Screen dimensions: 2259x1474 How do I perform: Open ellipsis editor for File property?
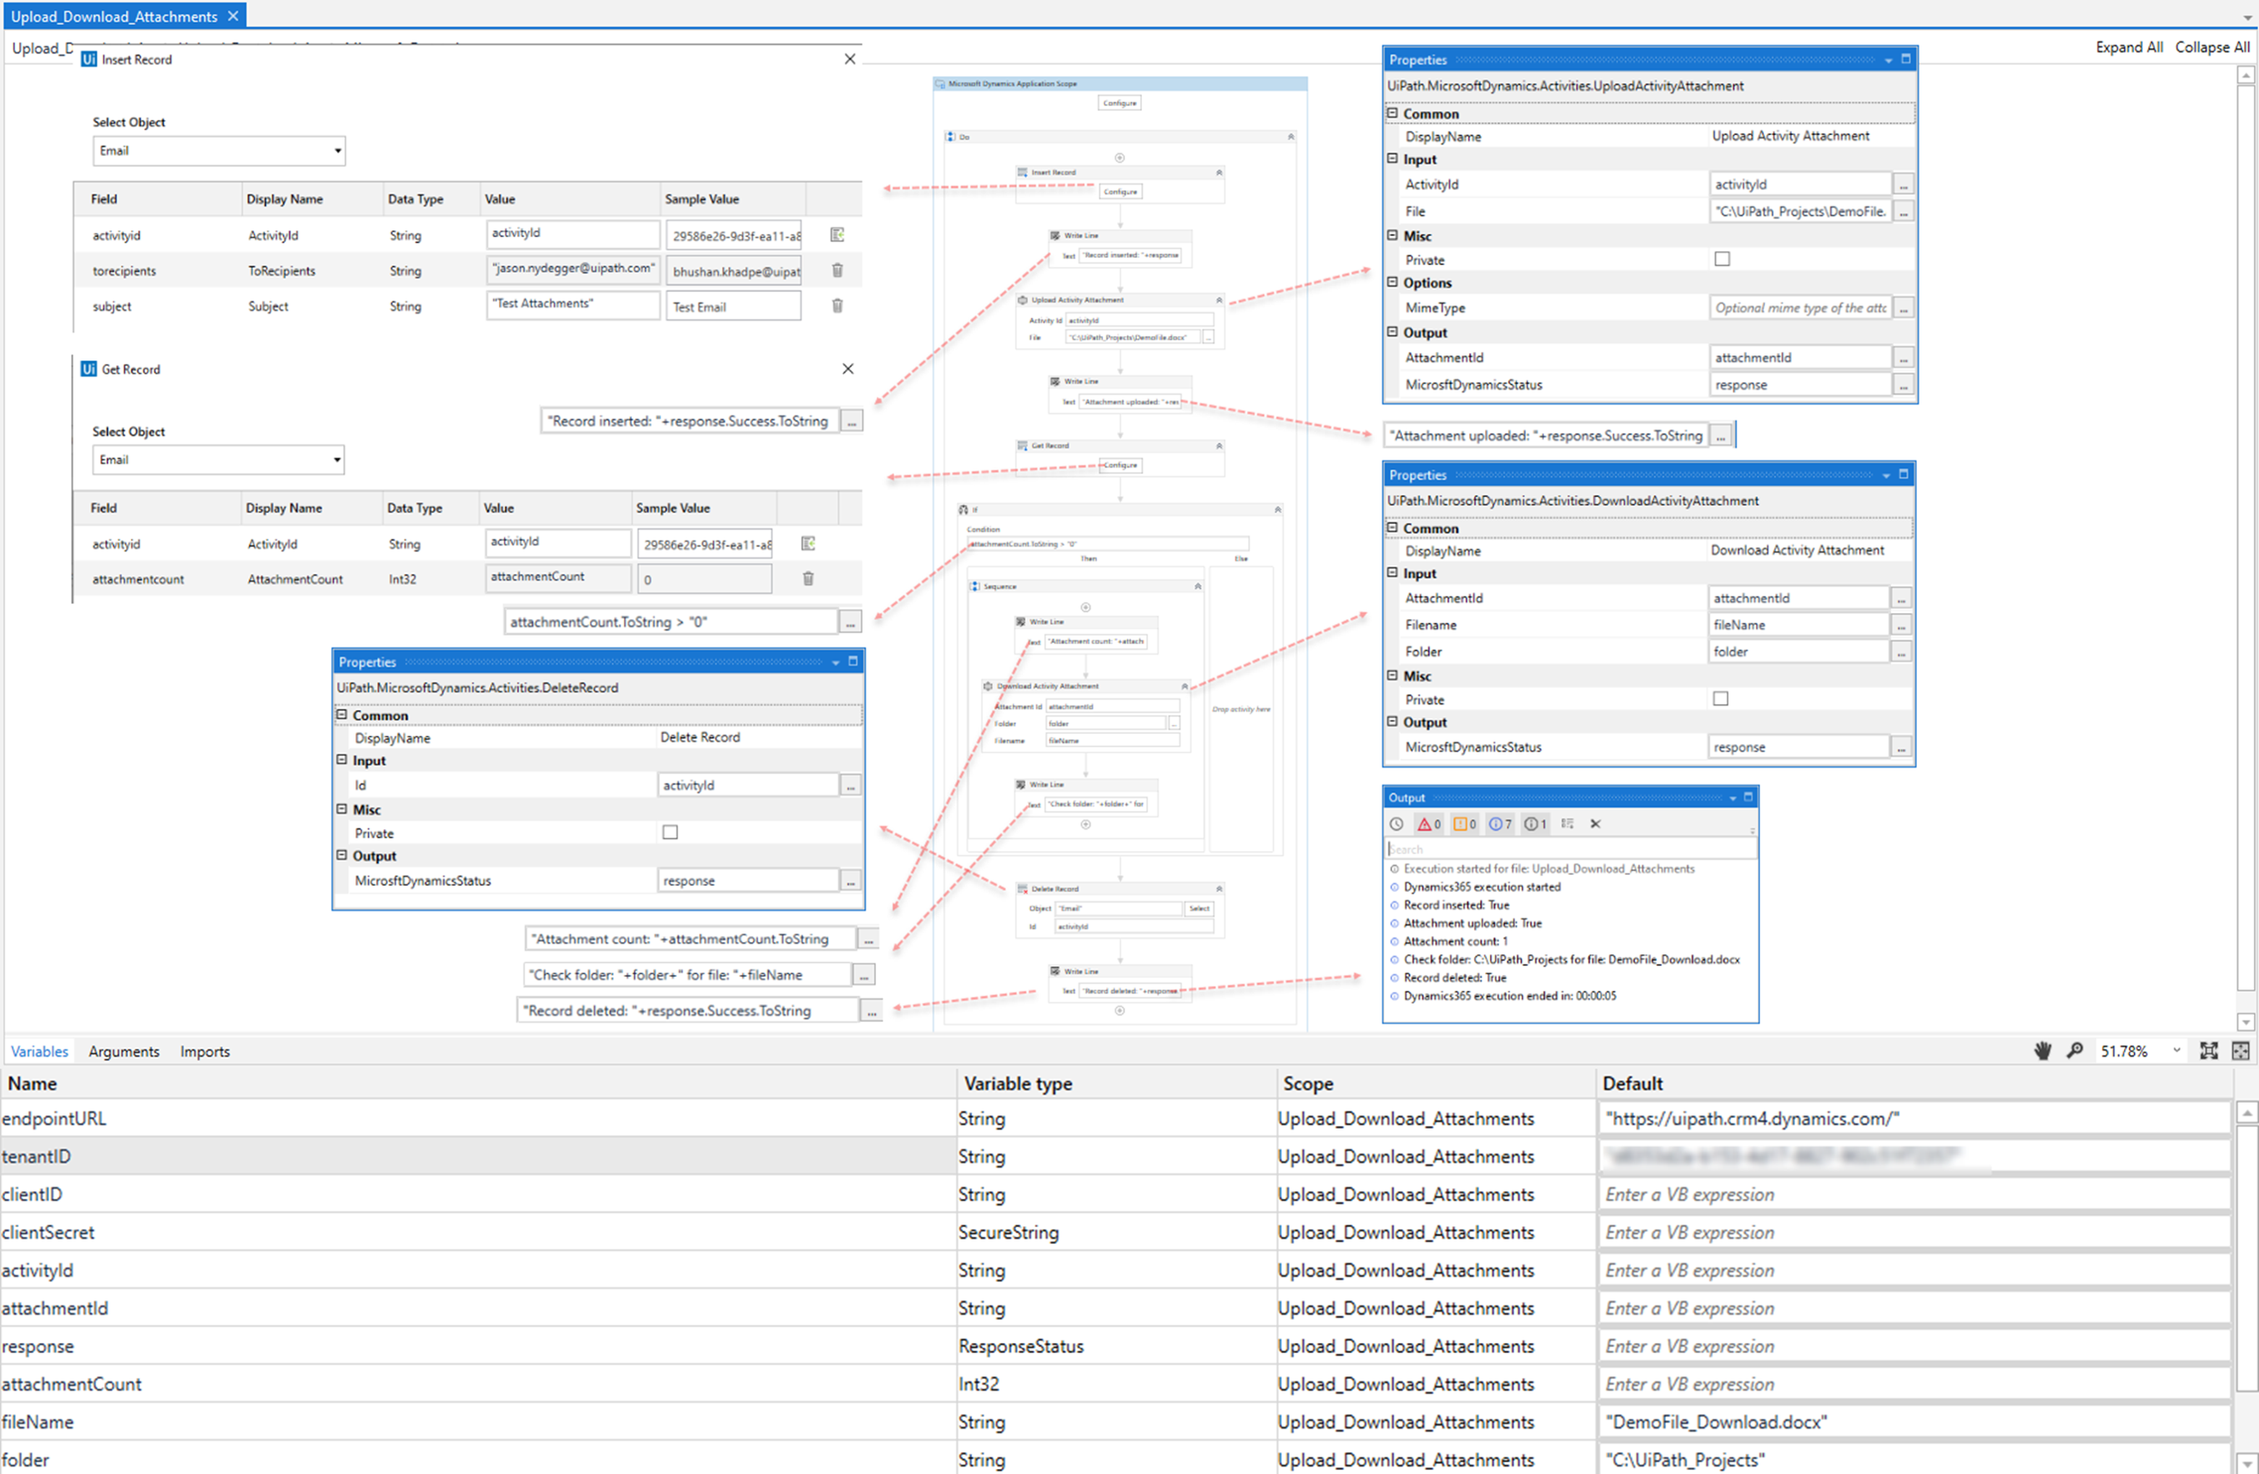(x=1903, y=212)
